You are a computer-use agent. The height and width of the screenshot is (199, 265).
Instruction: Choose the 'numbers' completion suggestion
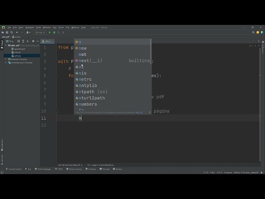(x=113, y=104)
